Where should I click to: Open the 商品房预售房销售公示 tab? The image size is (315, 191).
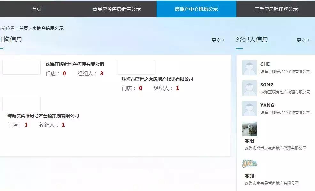116,9
